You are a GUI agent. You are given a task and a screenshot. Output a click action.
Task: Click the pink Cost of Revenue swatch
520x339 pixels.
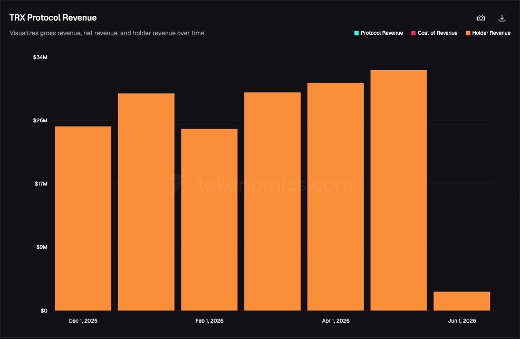[x=413, y=33]
